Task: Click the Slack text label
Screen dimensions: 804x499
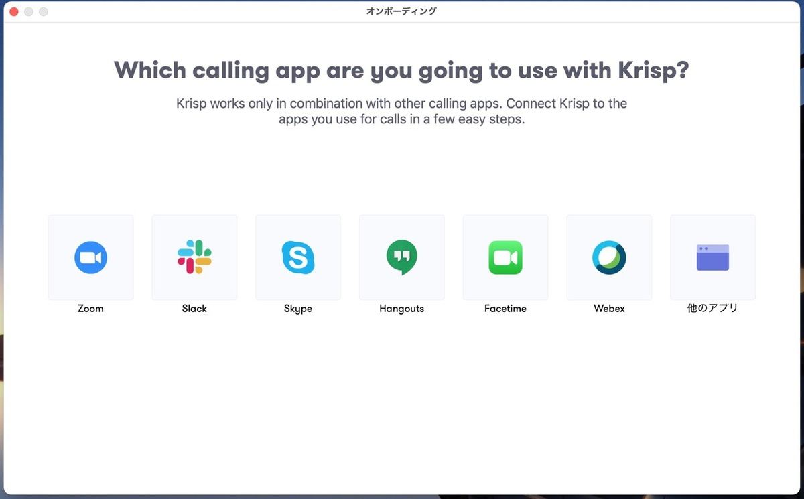Action: click(x=194, y=309)
